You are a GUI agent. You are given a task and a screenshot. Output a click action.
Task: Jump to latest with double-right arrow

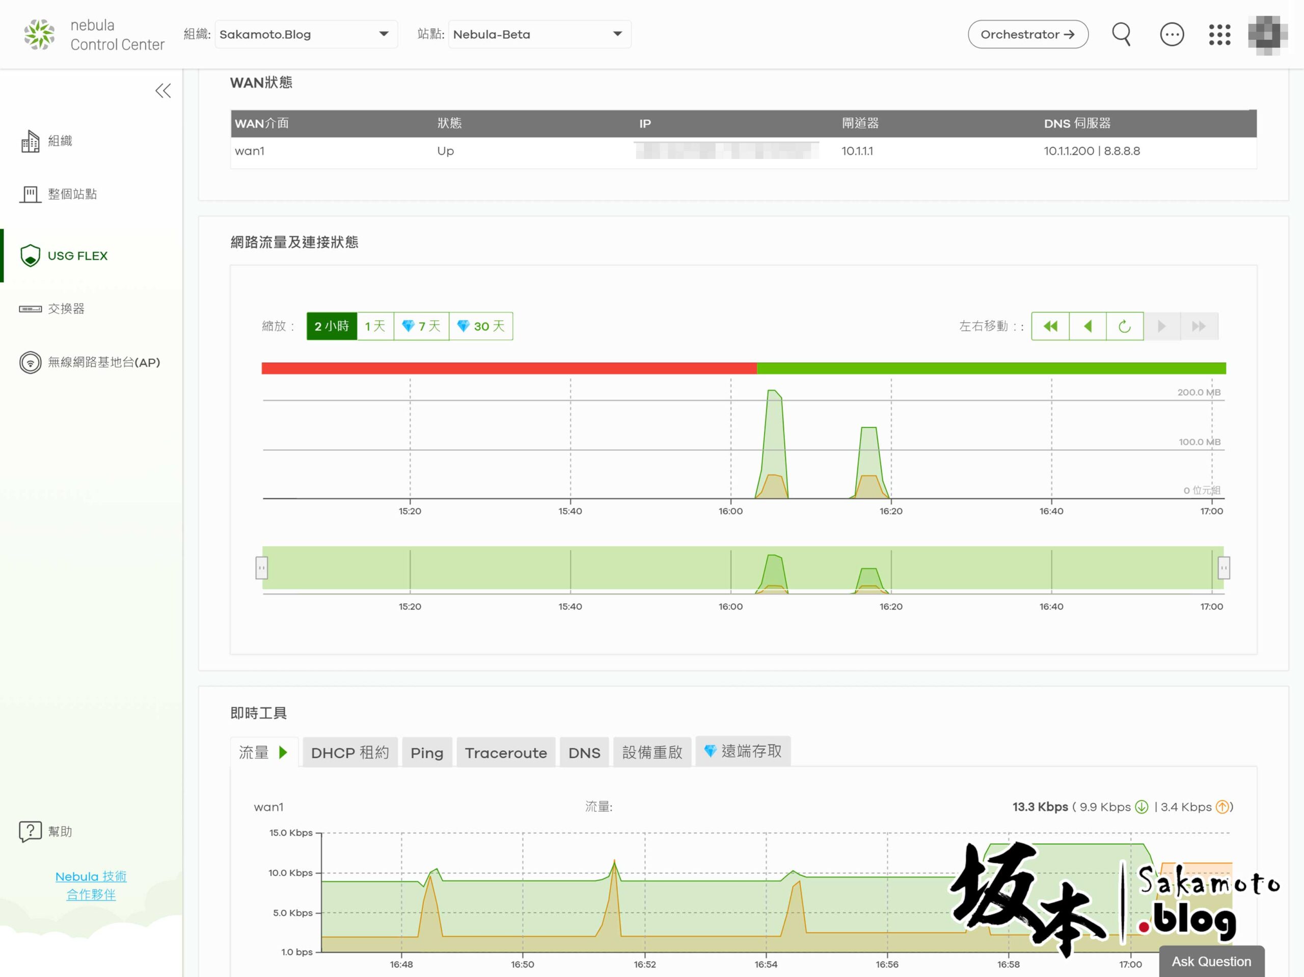(1199, 326)
